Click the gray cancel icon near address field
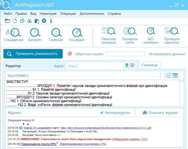Image resolution: width=188 pixels, height=149 pixels. pyautogui.click(x=132, y=65)
